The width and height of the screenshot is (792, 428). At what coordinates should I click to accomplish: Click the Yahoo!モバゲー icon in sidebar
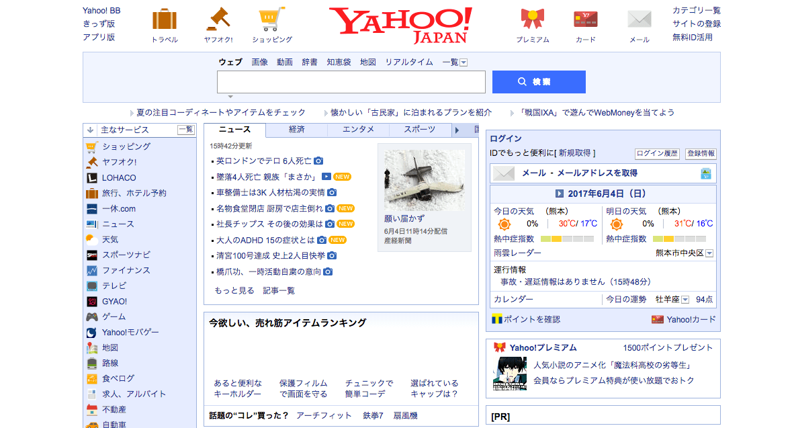[92, 333]
